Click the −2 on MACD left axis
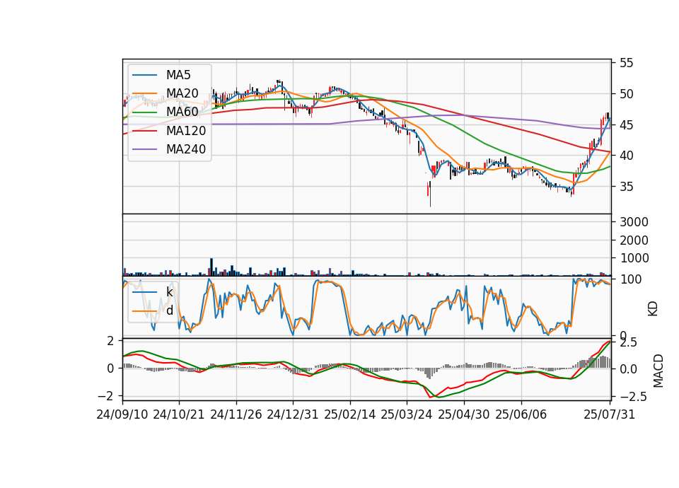This screenshot has width=679, height=488. coord(107,396)
